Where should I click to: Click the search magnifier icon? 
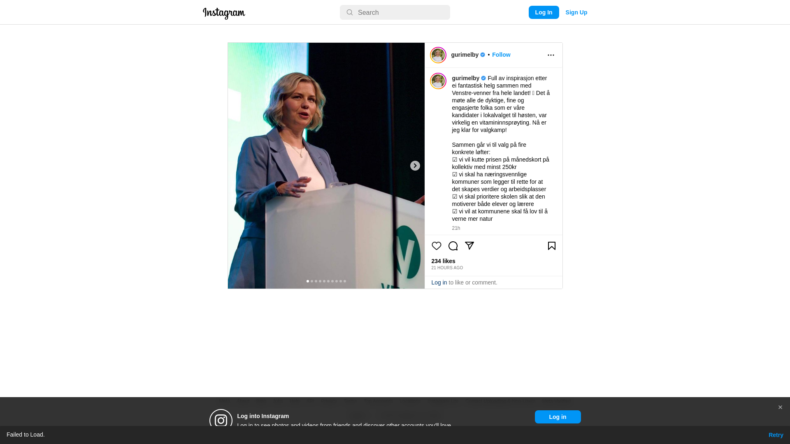(x=350, y=13)
